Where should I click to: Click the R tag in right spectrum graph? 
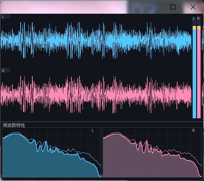pos(194,131)
